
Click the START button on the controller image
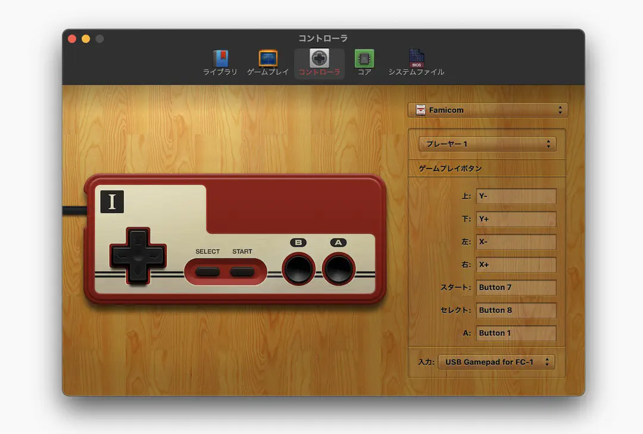242,271
